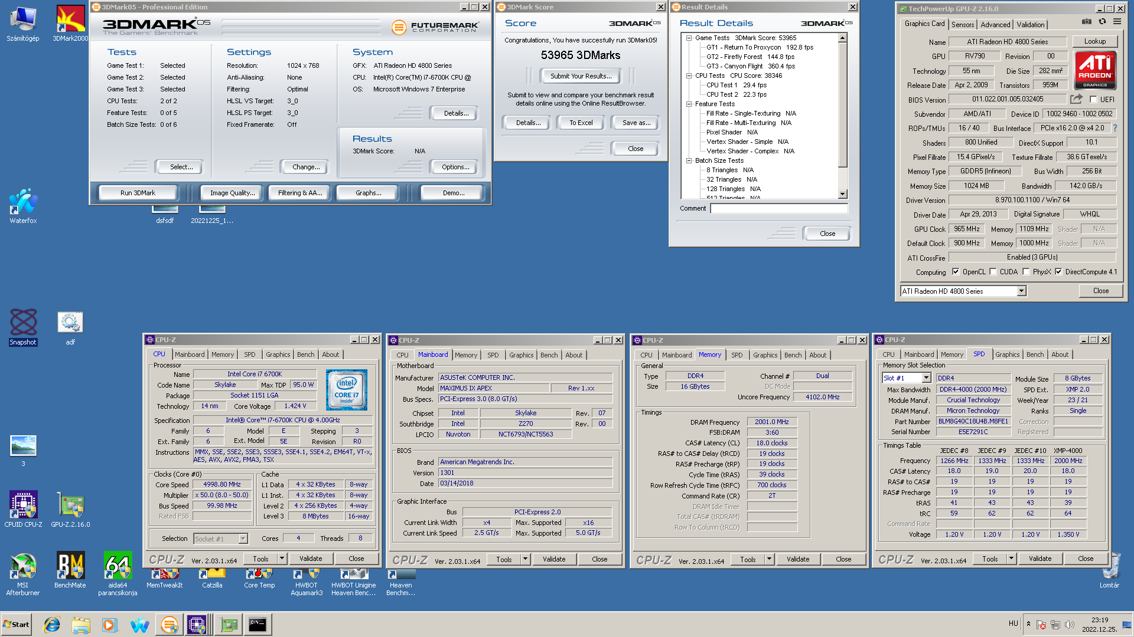Toggle UEFI checkbox in GPU-Z
This screenshot has height=637, width=1134.
1093,100
